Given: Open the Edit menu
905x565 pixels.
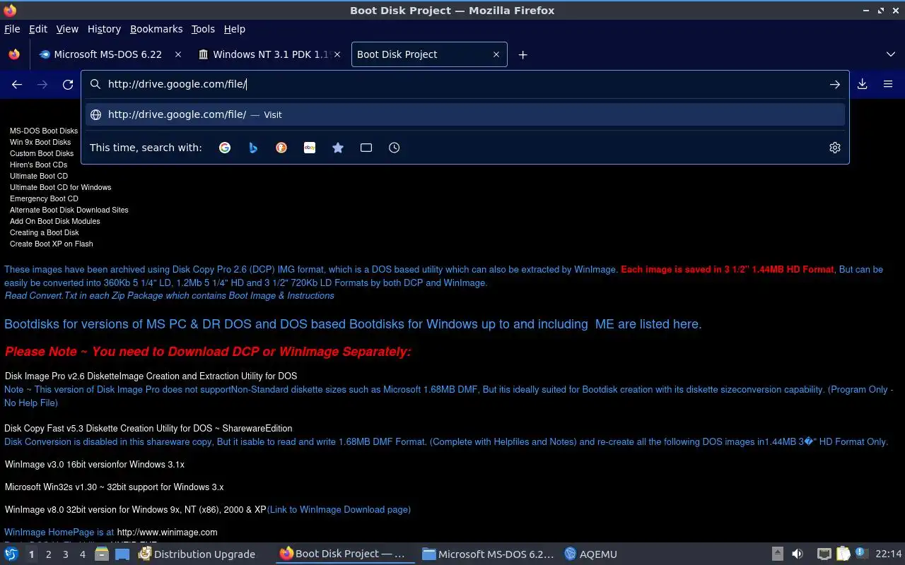Looking at the screenshot, I should tap(38, 29).
